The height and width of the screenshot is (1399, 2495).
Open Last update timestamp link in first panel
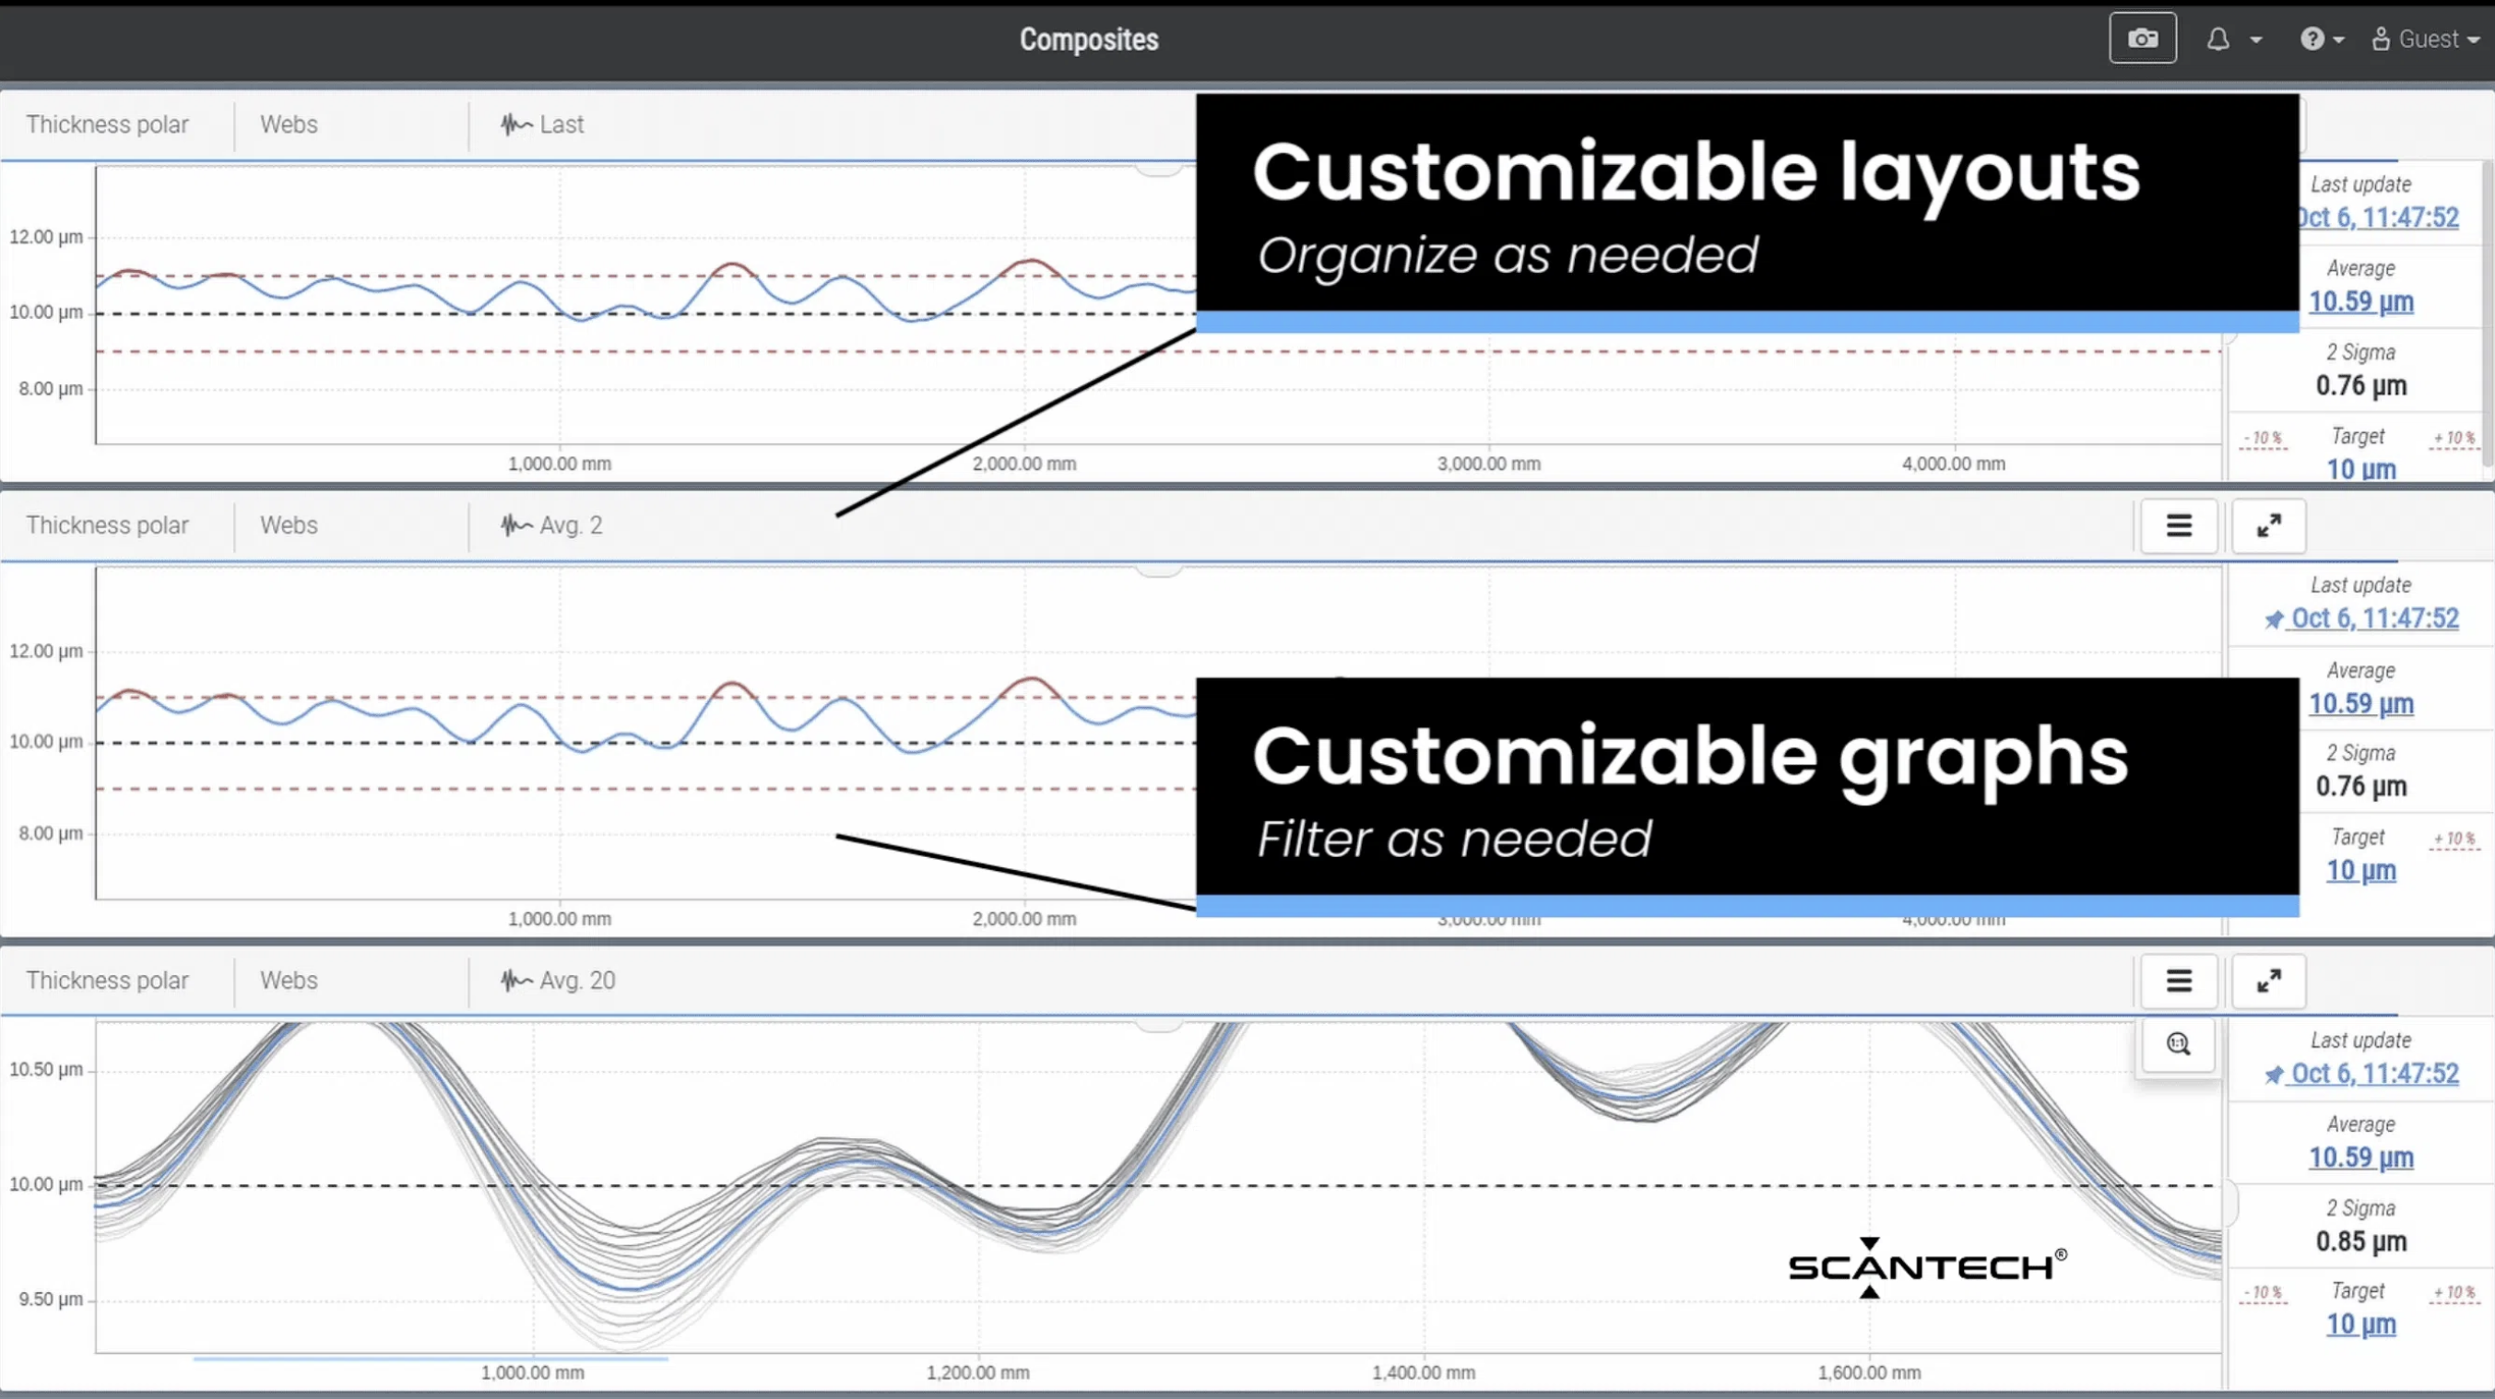(2379, 217)
